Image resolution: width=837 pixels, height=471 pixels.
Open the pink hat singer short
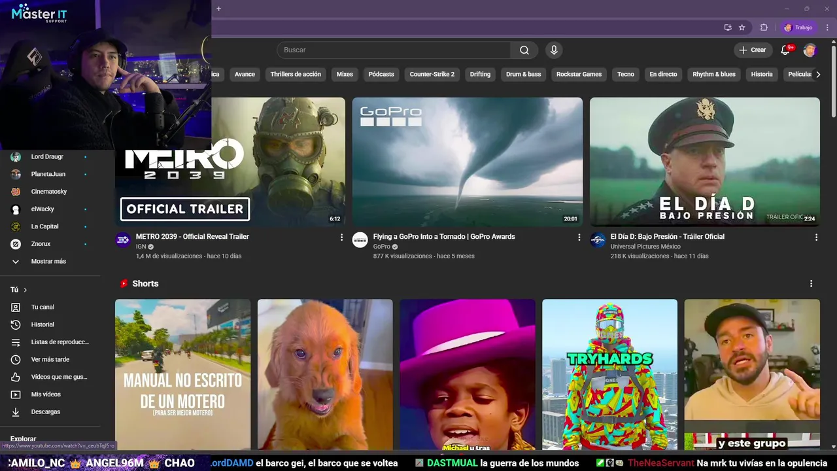pyautogui.click(x=468, y=375)
